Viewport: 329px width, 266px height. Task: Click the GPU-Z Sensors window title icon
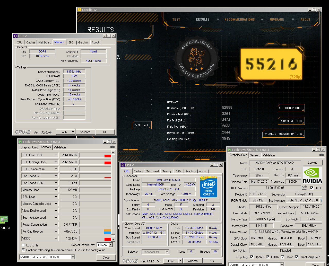coord(20,141)
